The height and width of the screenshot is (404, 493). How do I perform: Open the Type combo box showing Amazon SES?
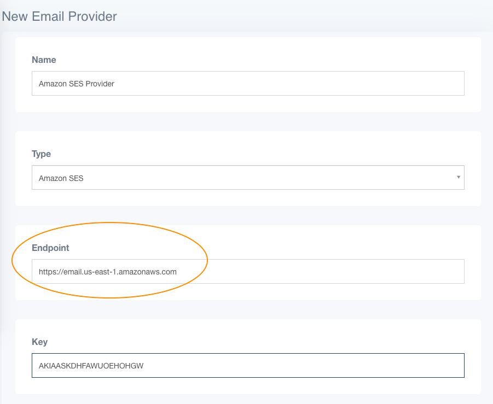(248, 178)
